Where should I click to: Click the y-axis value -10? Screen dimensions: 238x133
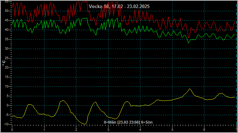click(6, 124)
